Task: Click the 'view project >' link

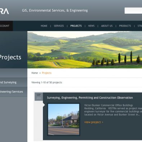Action: (94, 122)
